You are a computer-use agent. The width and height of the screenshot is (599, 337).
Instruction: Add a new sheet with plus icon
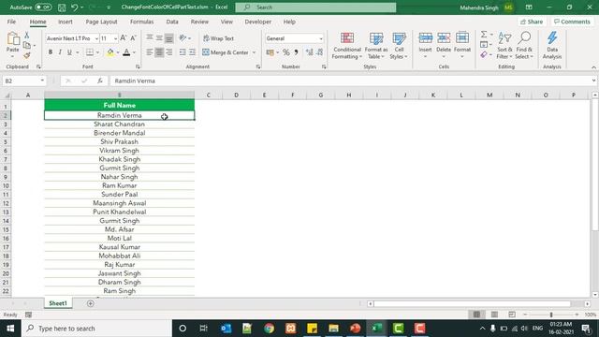(x=91, y=303)
